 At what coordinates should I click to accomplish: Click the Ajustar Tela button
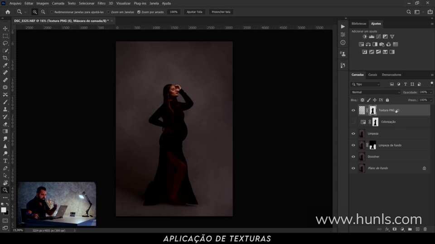[x=194, y=12]
